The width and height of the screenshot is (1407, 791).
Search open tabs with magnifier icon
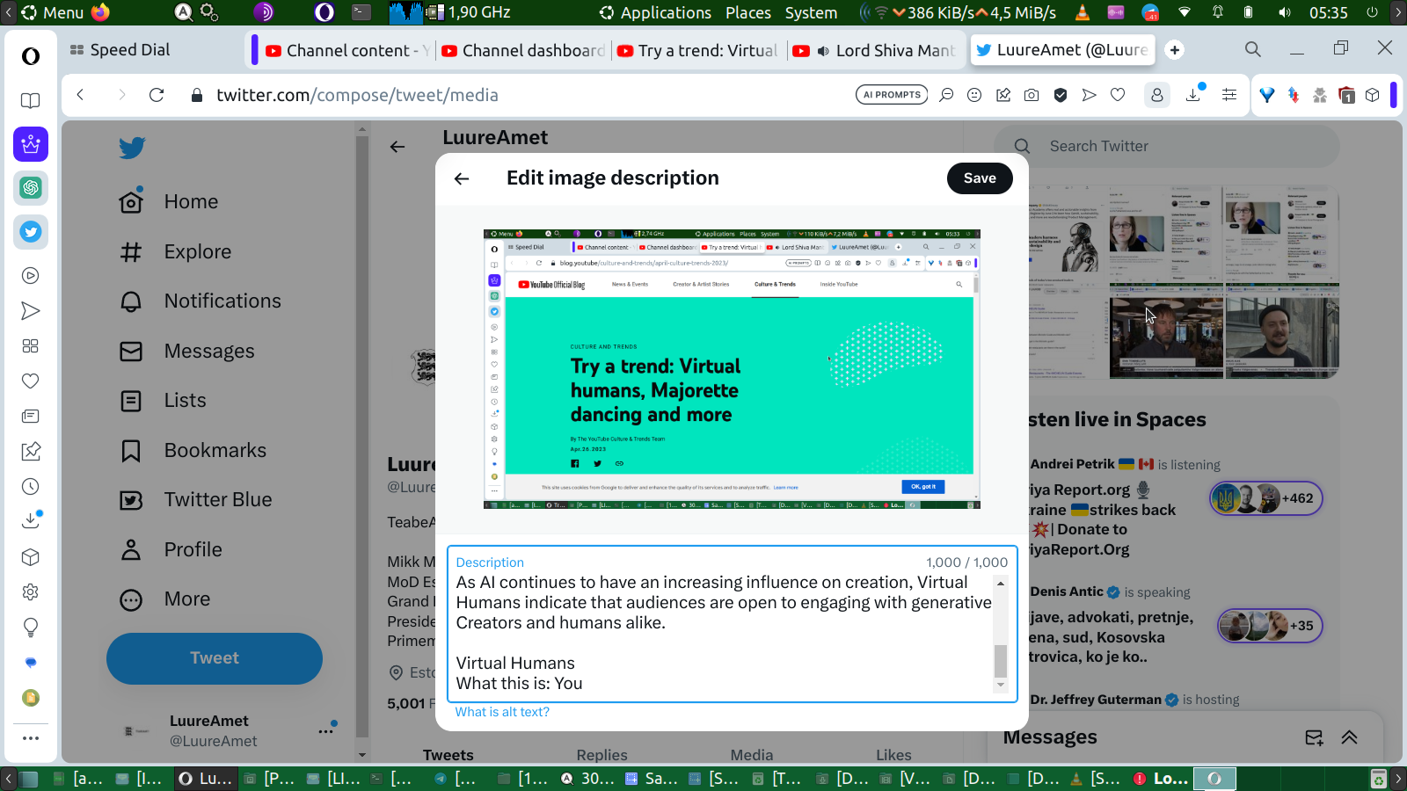click(1253, 49)
